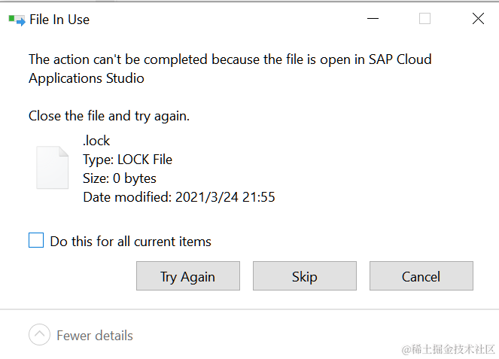Click the Date modified line
This screenshot has height=359, width=499.
point(178,197)
